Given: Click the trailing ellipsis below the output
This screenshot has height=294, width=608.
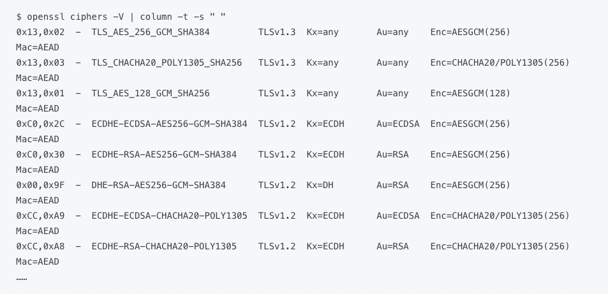Looking at the screenshot, I should (22, 278).
